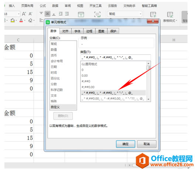Viewport: 196px width, 171px height.
Task: Close the 单元格格式 dialog
Action: pyautogui.click(x=153, y=21)
